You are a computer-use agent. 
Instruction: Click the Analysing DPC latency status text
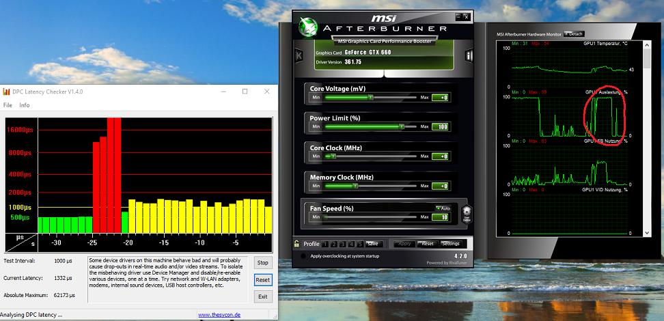coord(31,315)
